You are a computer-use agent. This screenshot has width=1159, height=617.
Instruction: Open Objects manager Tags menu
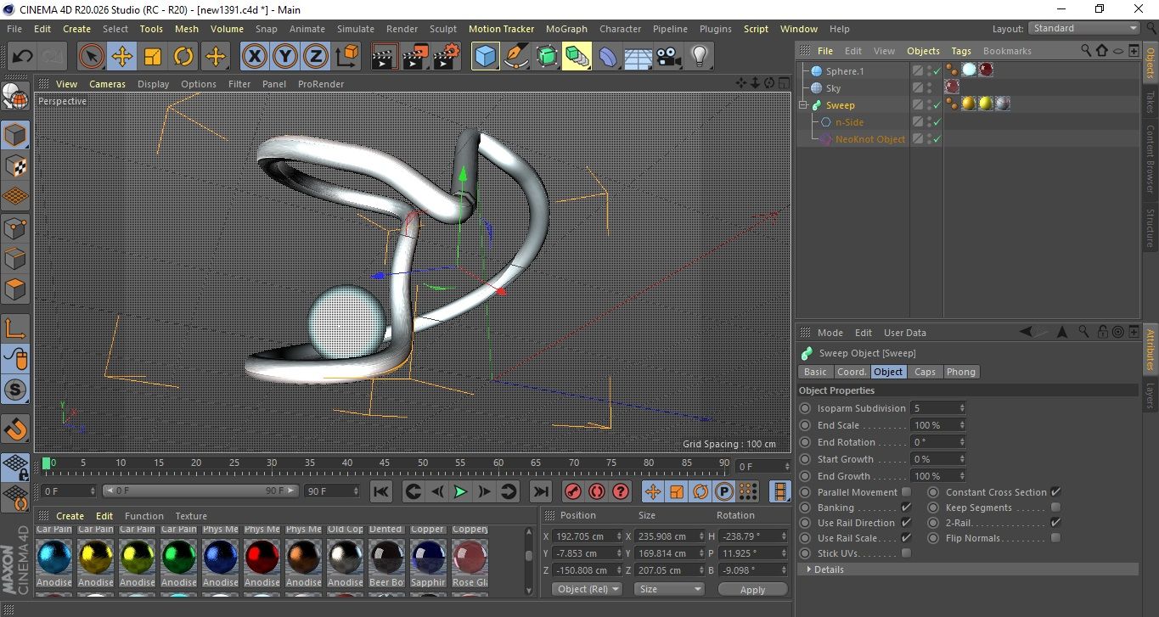pyautogui.click(x=961, y=51)
